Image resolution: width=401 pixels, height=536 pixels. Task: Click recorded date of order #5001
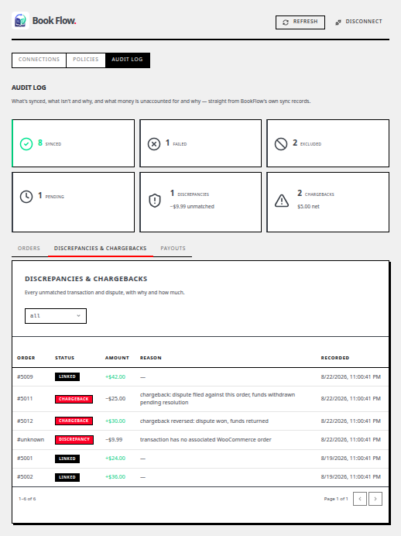[x=351, y=459]
